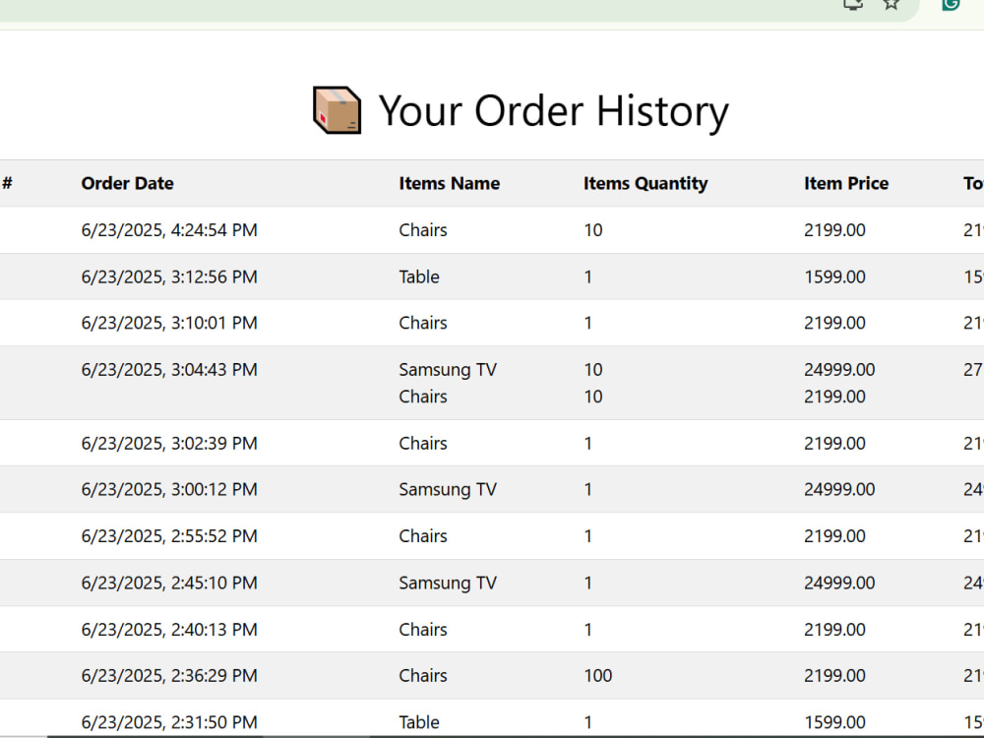
Task: Select order date 6/23/2025, 3:00:12 PM
Action: click(169, 489)
